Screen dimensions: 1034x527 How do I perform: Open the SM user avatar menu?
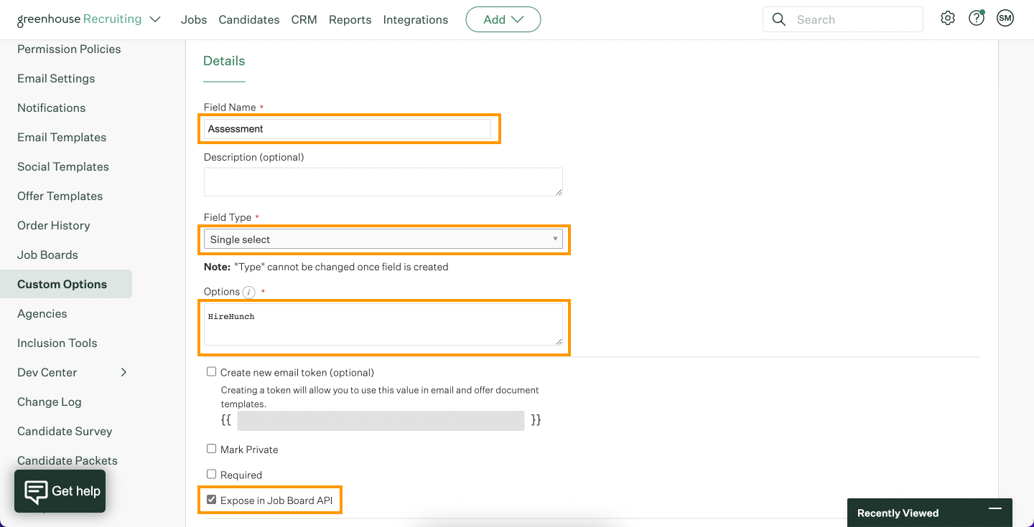(1005, 19)
